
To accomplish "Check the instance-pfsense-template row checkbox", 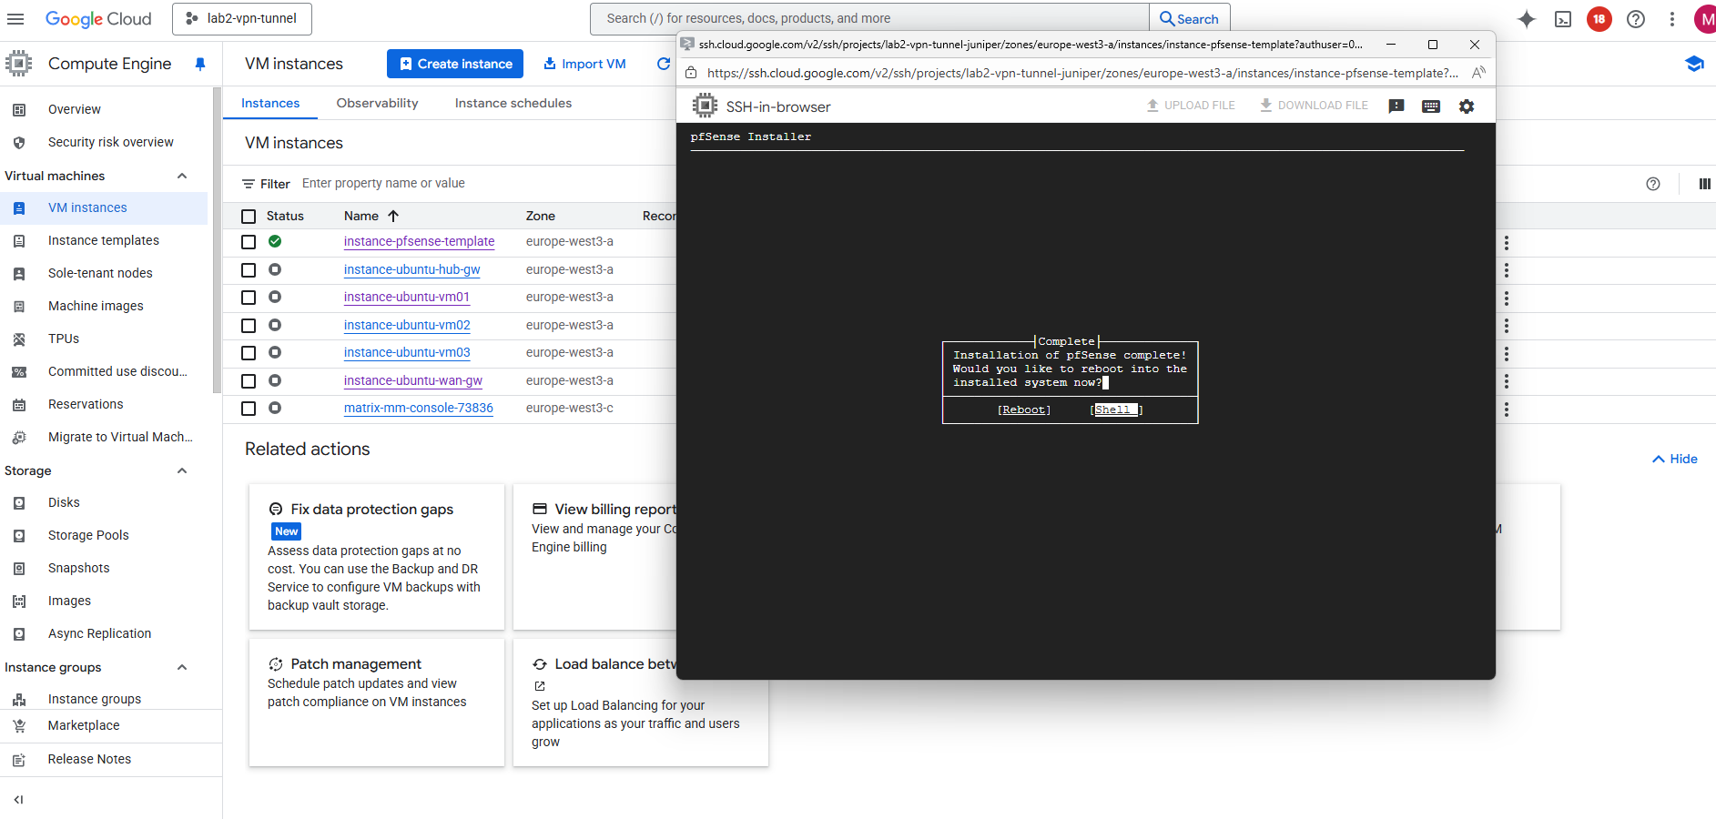I will (249, 242).
